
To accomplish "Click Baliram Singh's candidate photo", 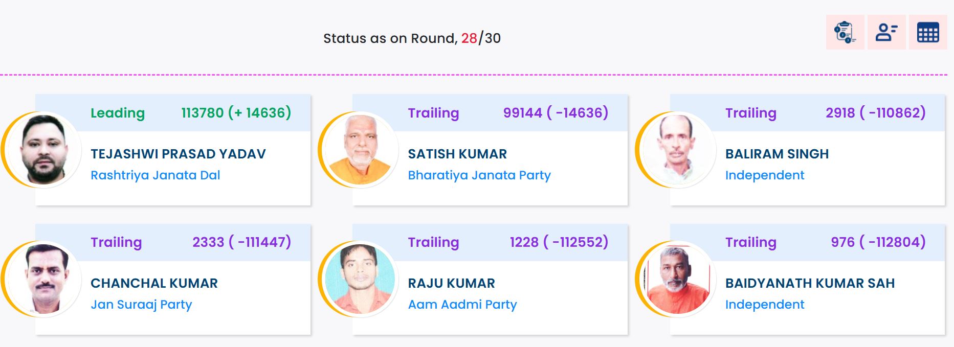I will [678, 150].
